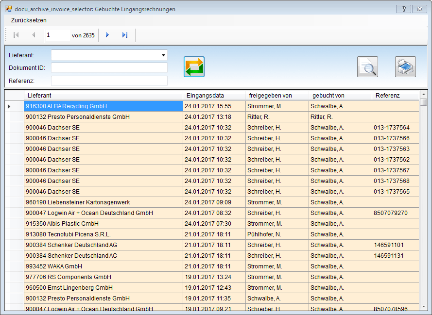The image size is (432, 315).
Task: Select the date cell 24.01.2017 13:18
Action: click(x=214, y=117)
